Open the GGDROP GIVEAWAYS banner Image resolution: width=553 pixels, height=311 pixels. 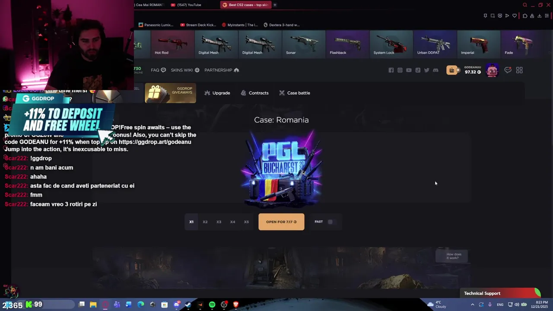170,93
